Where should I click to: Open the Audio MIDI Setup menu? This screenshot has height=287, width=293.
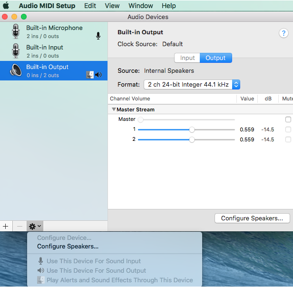tap(47, 6)
